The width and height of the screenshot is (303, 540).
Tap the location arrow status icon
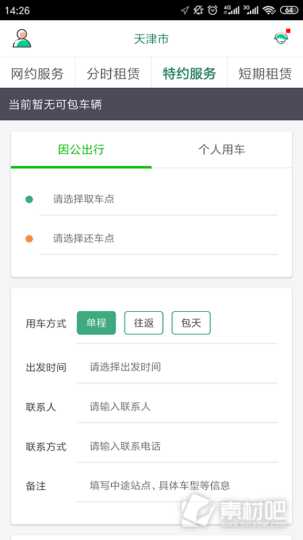(184, 10)
